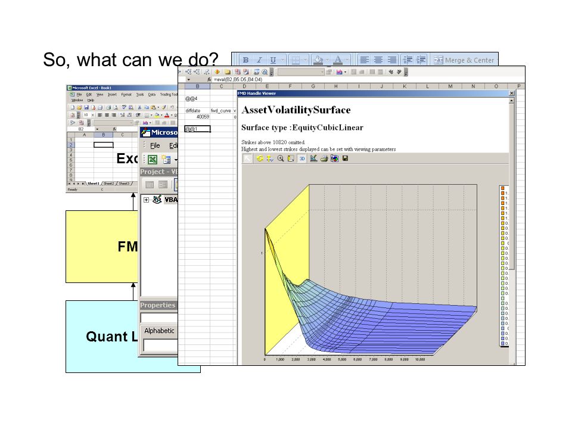This screenshot has height=429, width=572.
Task: Click the formula bar containing =eval(B2,B5:D5,B4:D4)
Action: 368,79
